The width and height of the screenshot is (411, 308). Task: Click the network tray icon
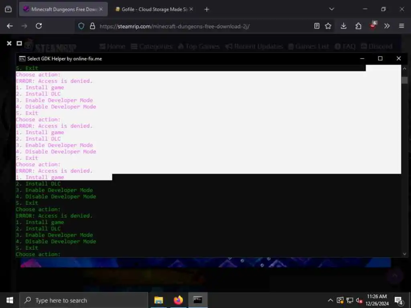pyautogui.click(x=350, y=300)
